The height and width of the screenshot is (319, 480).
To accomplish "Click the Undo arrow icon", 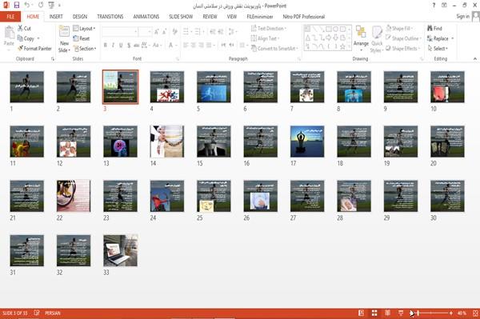I will pos(27,6).
